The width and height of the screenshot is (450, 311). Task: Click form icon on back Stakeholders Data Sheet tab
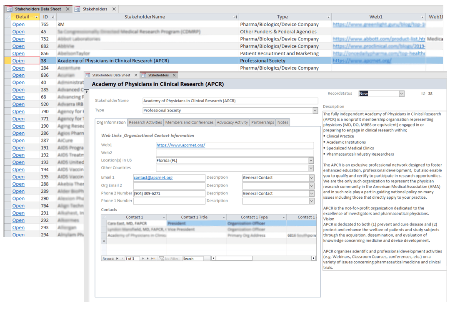[10, 9]
